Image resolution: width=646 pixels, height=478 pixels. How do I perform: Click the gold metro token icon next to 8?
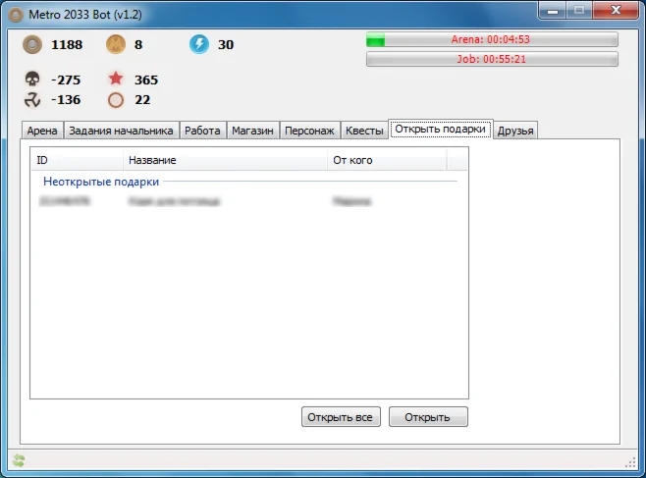(116, 44)
